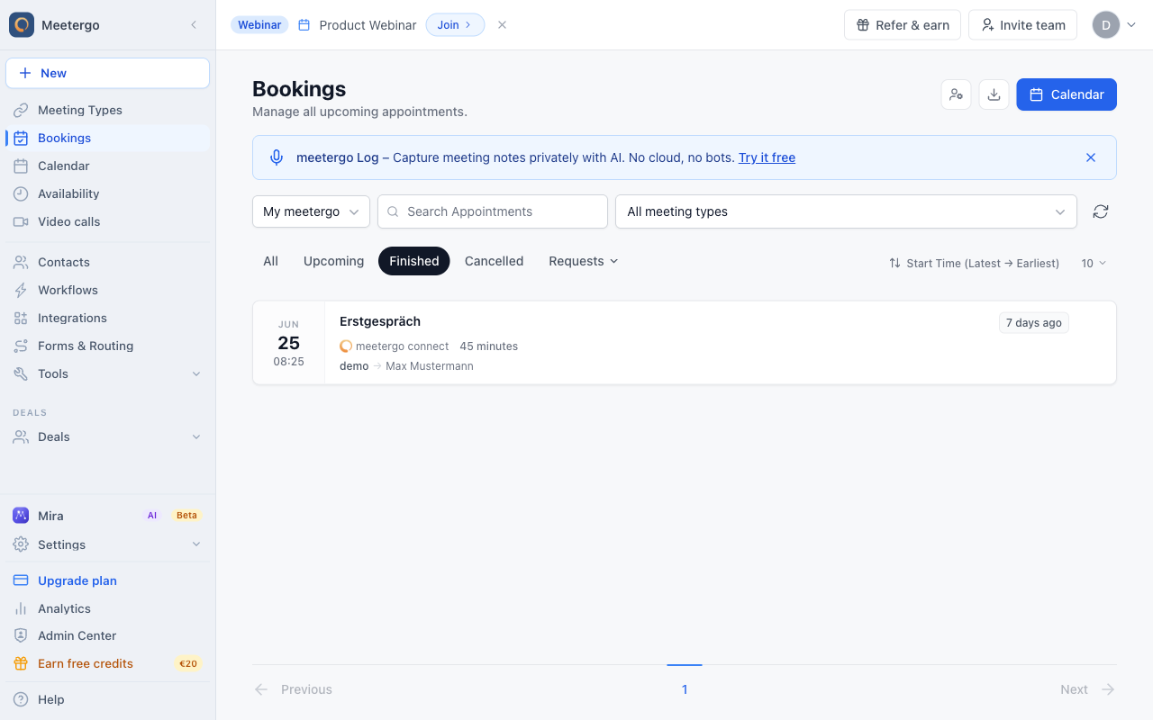The height and width of the screenshot is (720, 1153).
Task: Dismiss the meetergo Log banner
Action: click(x=1091, y=157)
